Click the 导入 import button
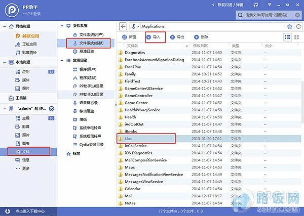This screenshot has width=304, height=216. coord(153,37)
